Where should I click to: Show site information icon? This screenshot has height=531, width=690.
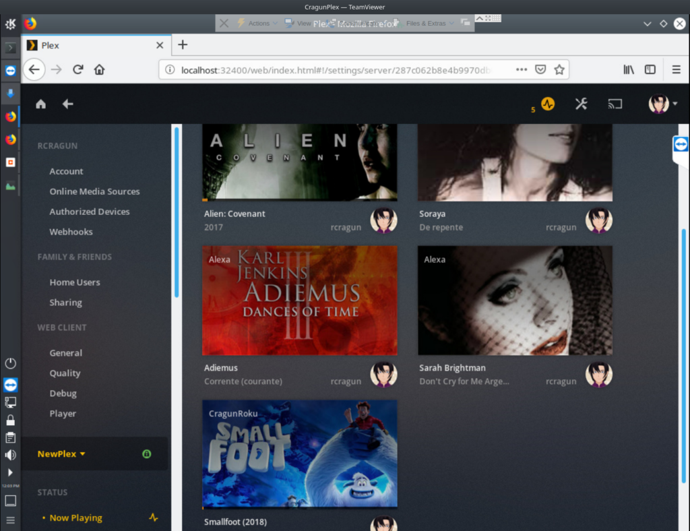click(170, 69)
